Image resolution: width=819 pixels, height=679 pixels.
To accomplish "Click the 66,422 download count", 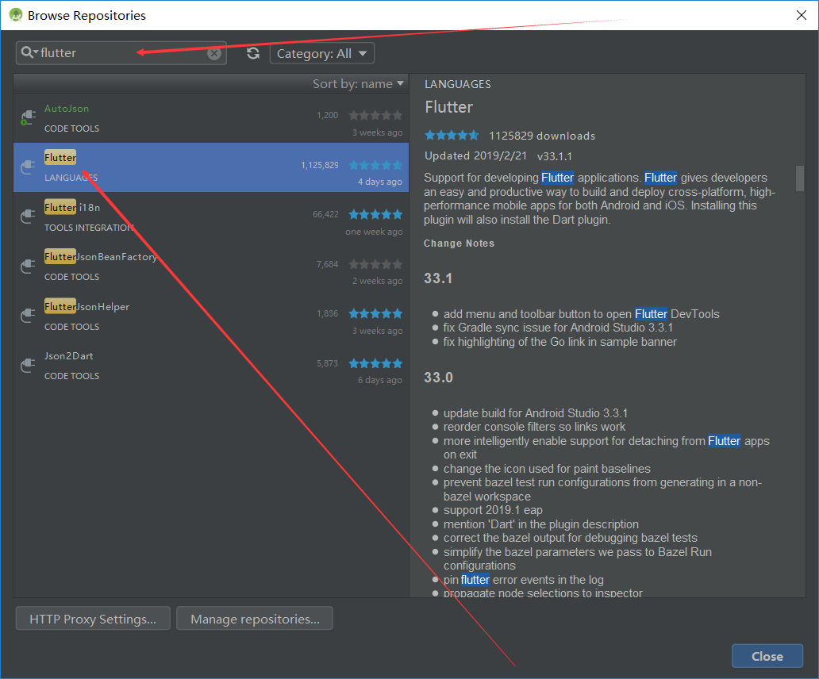I will coord(325,214).
